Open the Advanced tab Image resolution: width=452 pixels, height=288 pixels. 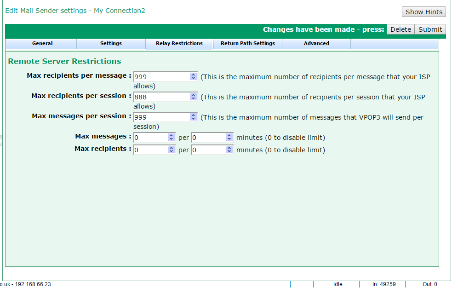click(x=316, y=43)
